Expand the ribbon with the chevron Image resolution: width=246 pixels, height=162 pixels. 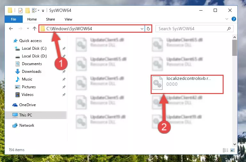[226, 19]
